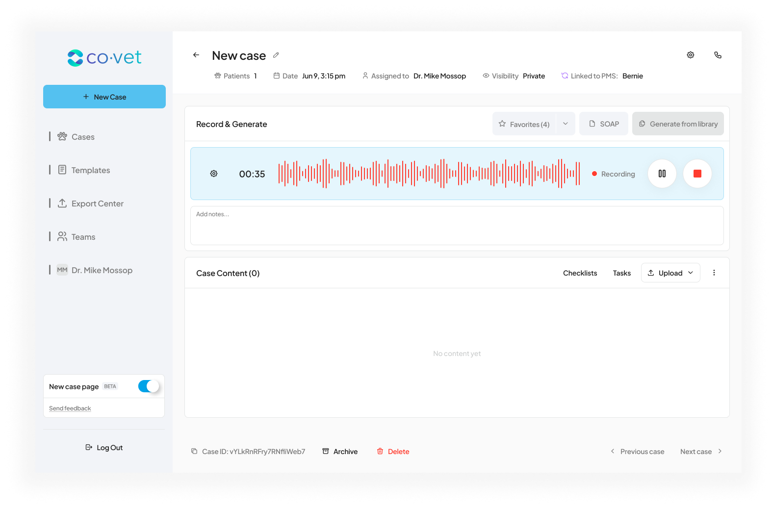
Task: Change Visibility from Private
Action: click(534, 76)
